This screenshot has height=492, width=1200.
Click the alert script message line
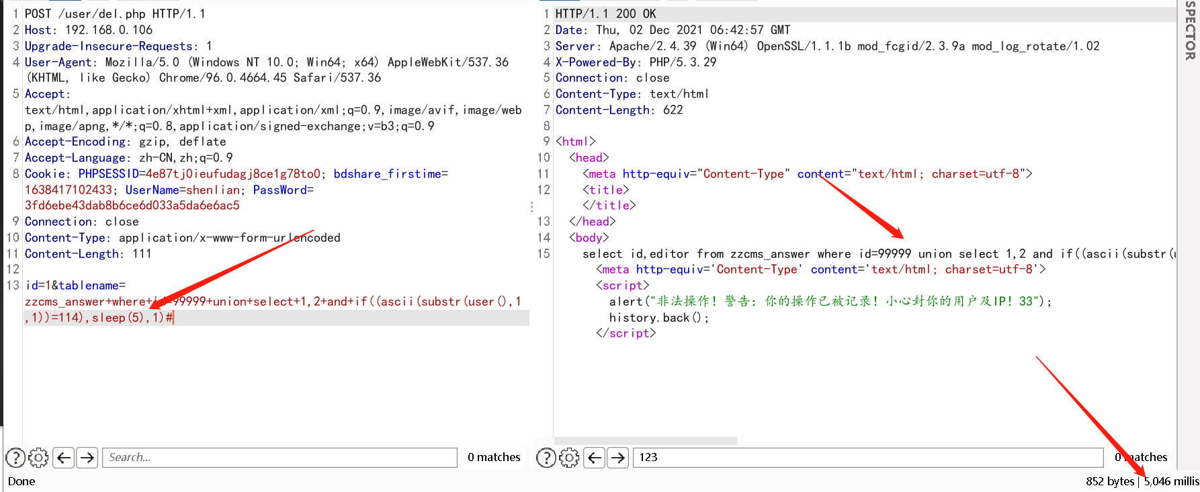pos(831,300)
